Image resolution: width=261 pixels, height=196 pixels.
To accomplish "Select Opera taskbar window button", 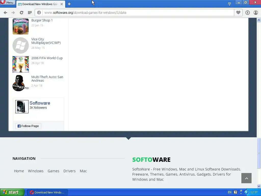I will click(x=47, y=192).
